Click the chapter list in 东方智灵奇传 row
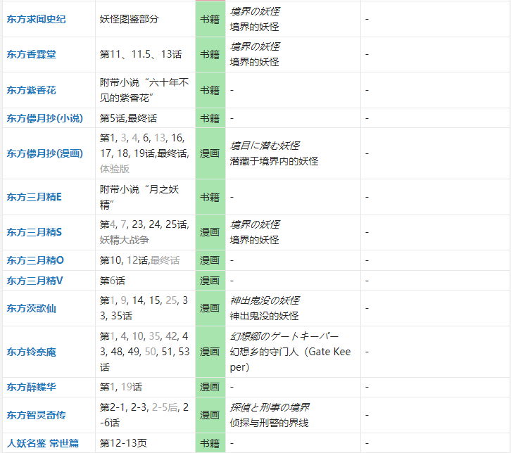The width and height of the screenshot is (511, 453). click(x=144, y=415)
